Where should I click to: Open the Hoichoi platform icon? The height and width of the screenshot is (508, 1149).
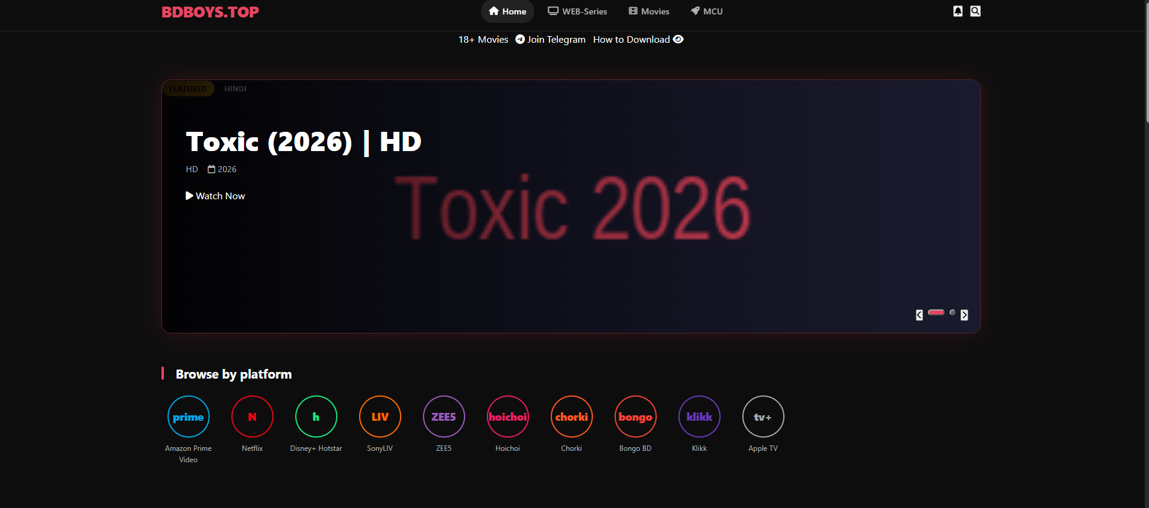click(x=508, y=417)
